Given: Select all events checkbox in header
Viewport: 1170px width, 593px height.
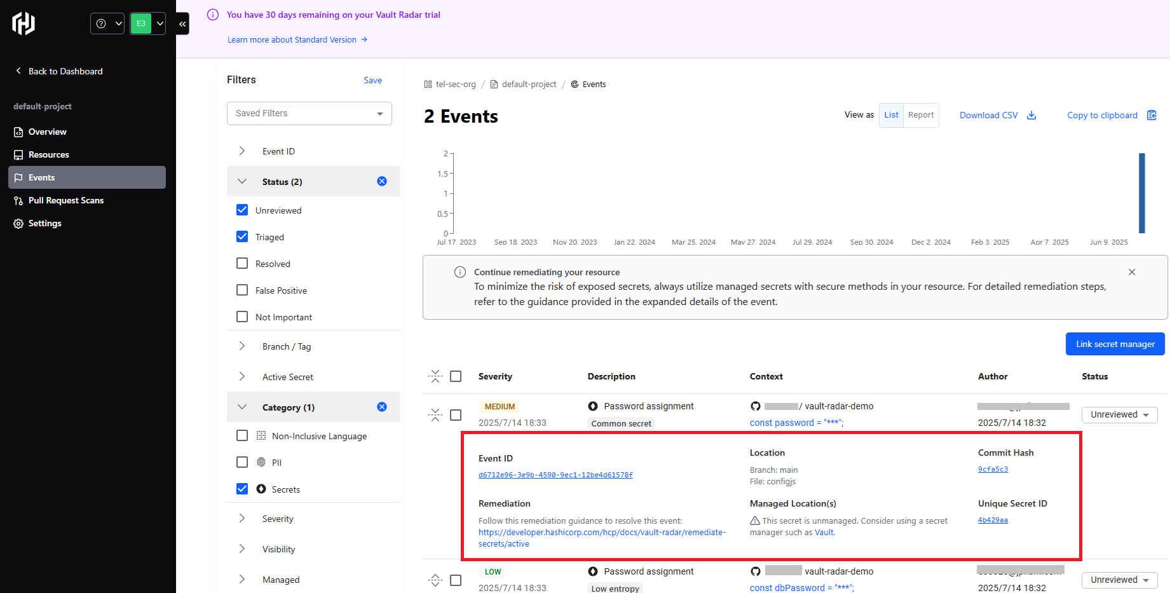Looking at the screenshot, I should tap(456, 376).
